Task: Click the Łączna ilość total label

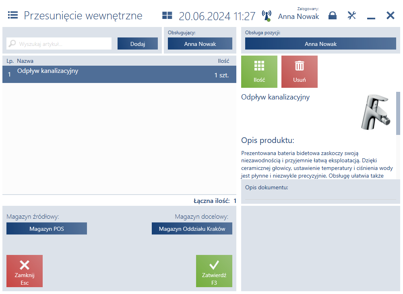Action: pos(211,201)
